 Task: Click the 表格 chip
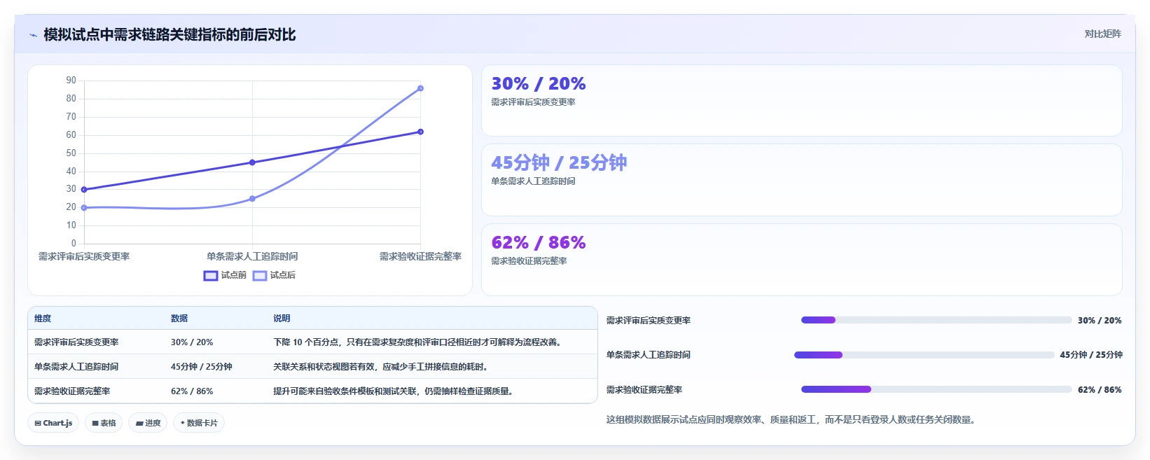(x=104, y=423)
